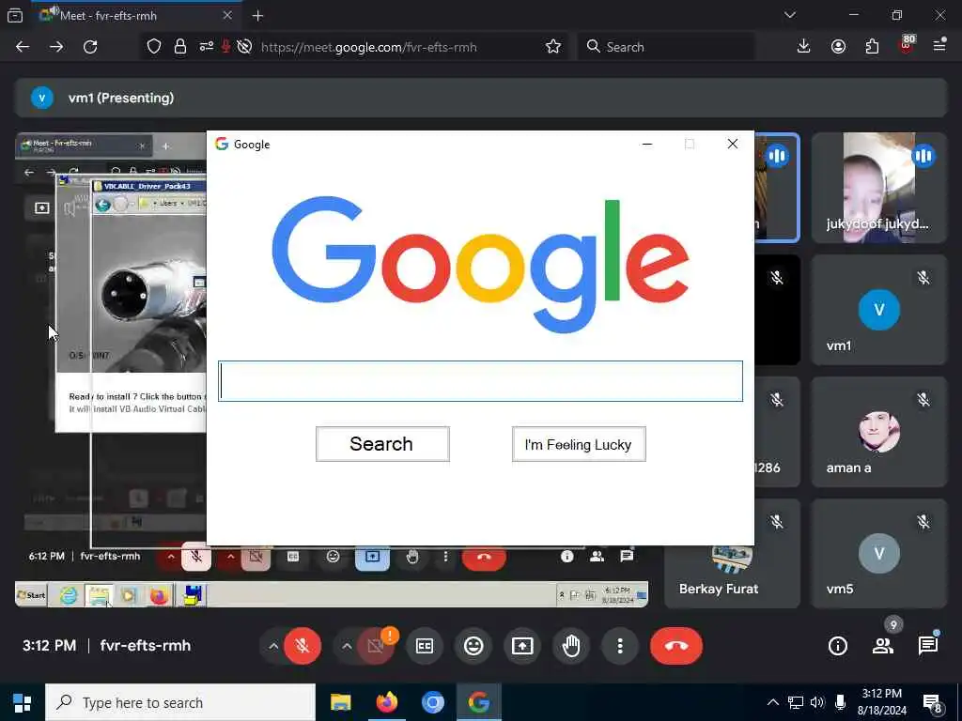Screen dimensions: 962x721
Task: Select the Meet - fvr-efts-rmh tab
Action: point(135,16)
